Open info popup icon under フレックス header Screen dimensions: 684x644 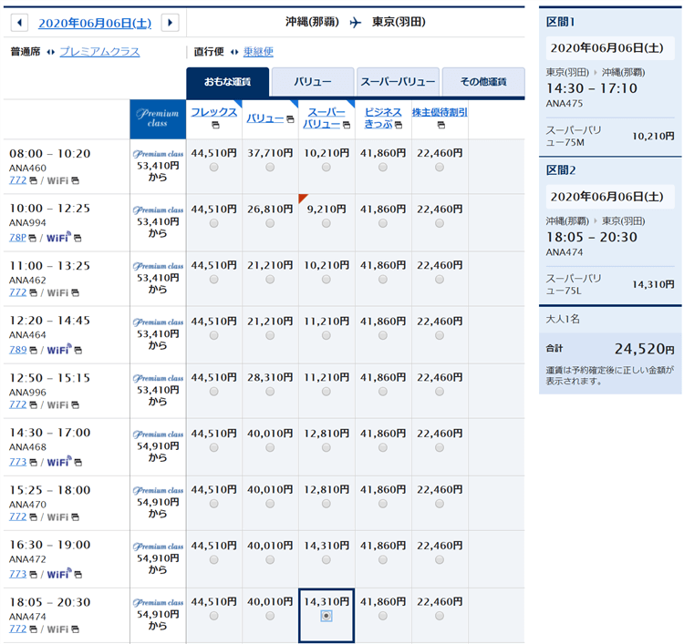[x=214, y=126]
